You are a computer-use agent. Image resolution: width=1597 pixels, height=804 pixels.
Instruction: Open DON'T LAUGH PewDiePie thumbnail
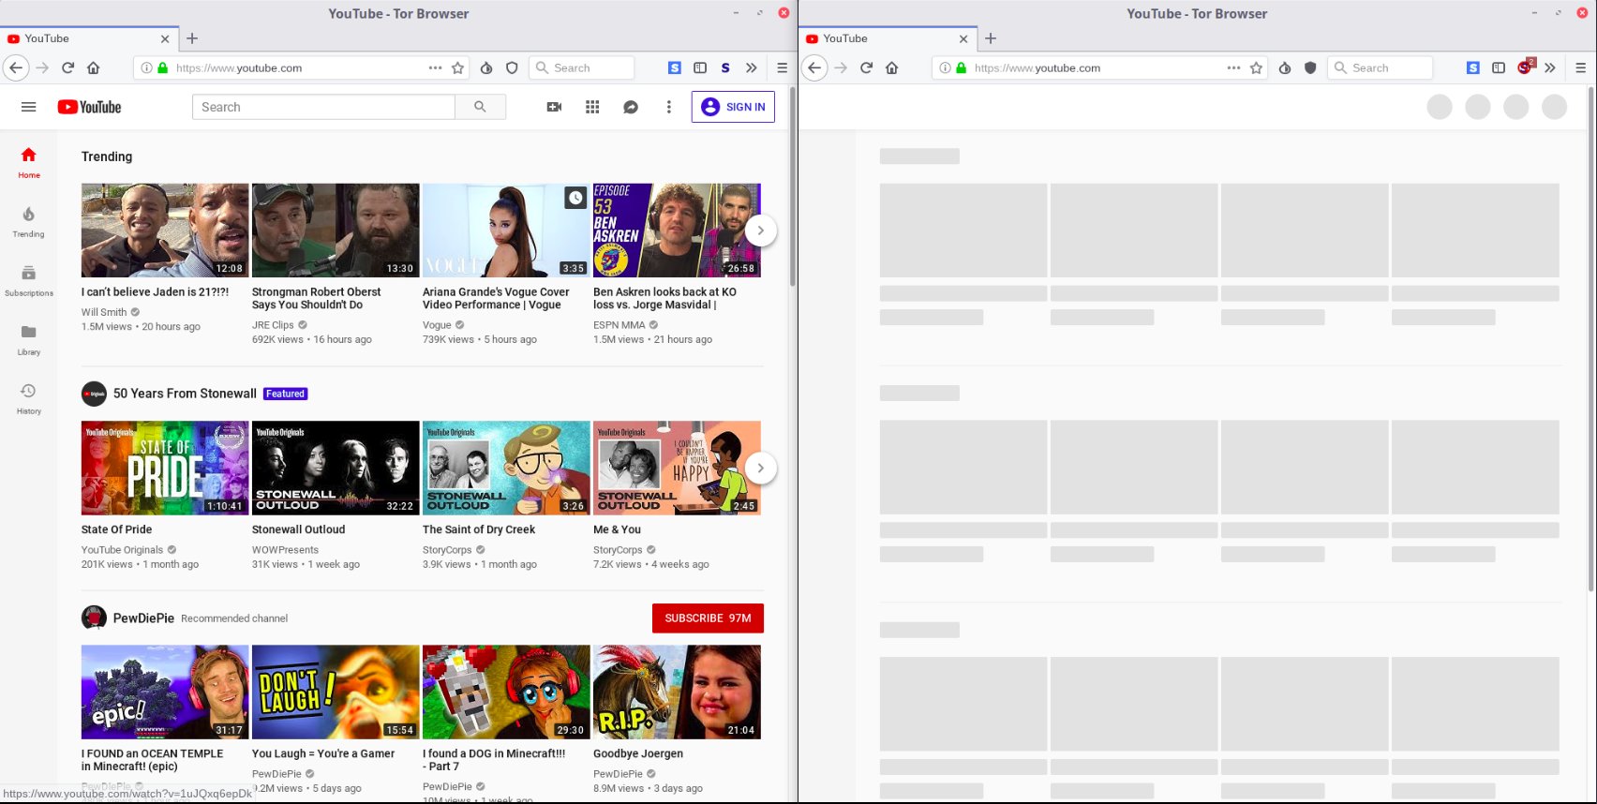point(336,692)
